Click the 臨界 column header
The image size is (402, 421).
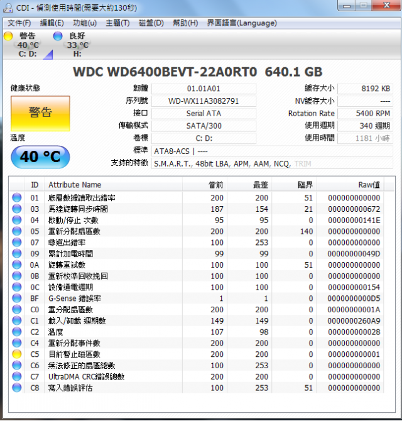[294, 185]
